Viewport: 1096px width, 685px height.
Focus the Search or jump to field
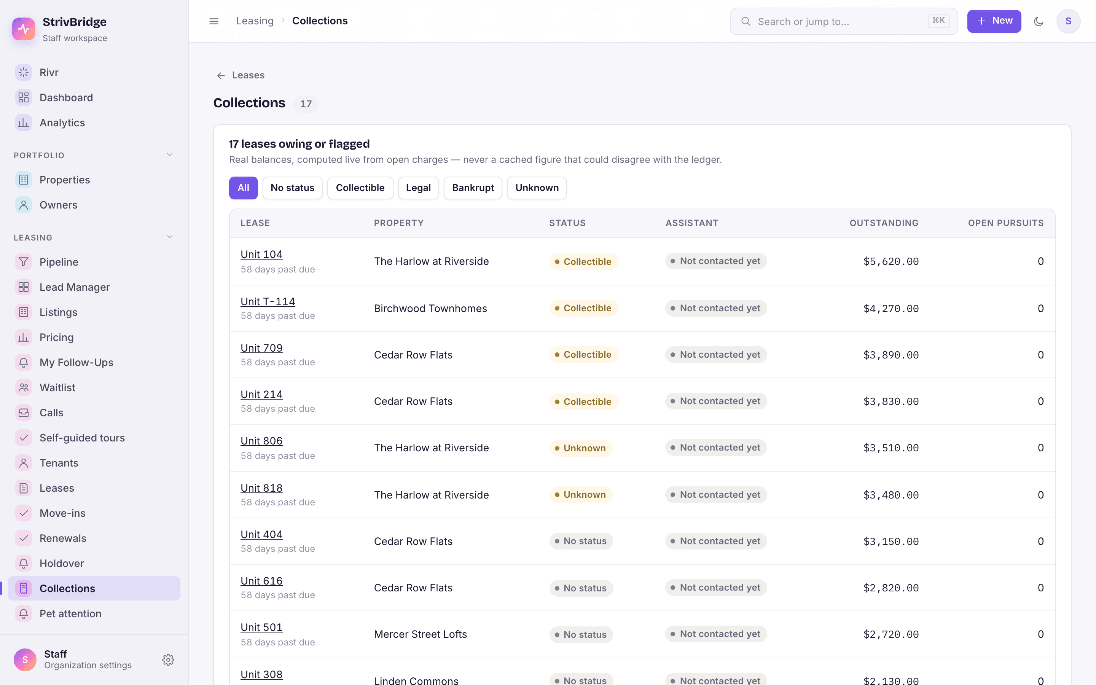tap(844, 21)
